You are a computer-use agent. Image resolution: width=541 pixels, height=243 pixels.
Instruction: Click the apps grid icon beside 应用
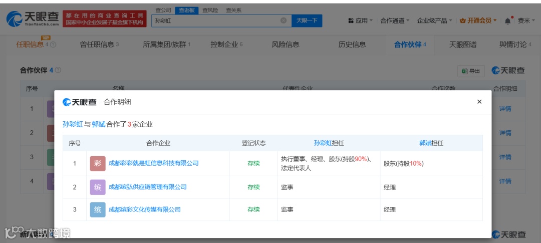coord(351,20)
